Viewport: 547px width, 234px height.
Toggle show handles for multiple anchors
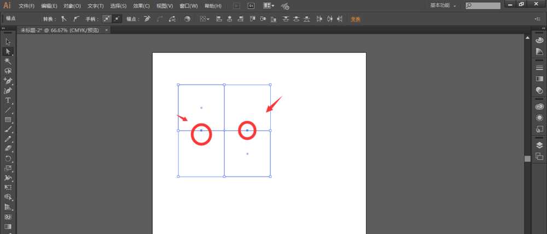tap(107, 19)
